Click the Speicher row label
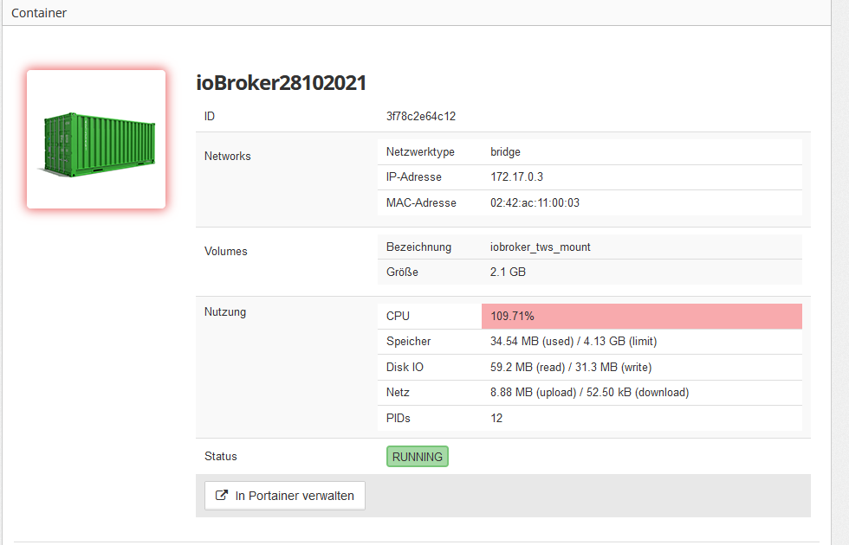The width and height of the screenshot is (849, 545). 408,341
